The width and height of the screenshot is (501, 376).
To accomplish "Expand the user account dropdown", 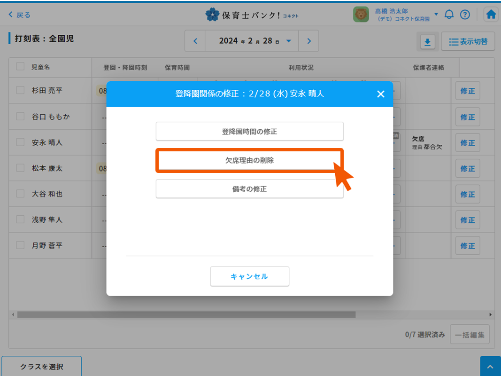I will (x=436, y=15).
